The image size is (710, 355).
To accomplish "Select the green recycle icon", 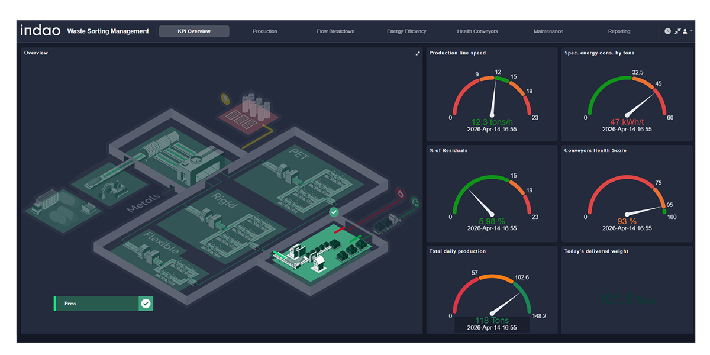I will [x=415, y=202].
